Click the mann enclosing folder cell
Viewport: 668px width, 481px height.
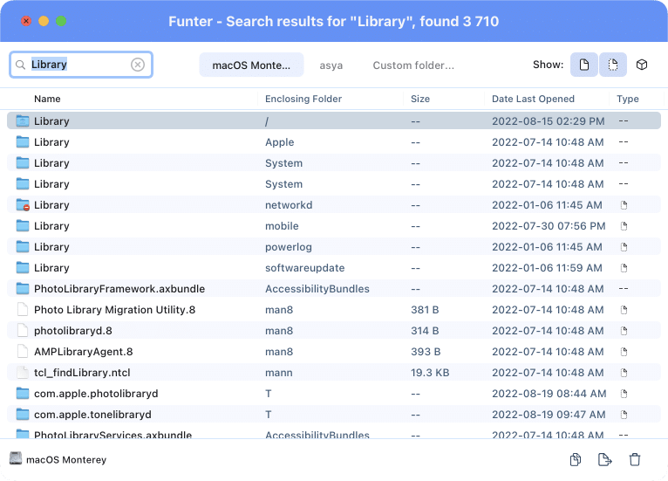(x=278, y=373)
